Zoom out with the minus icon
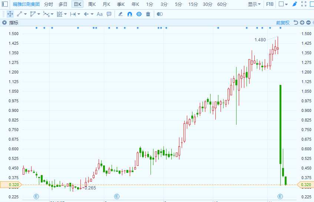Image resolution: width=314 pixels, height=202 pixels. (308, 23)
